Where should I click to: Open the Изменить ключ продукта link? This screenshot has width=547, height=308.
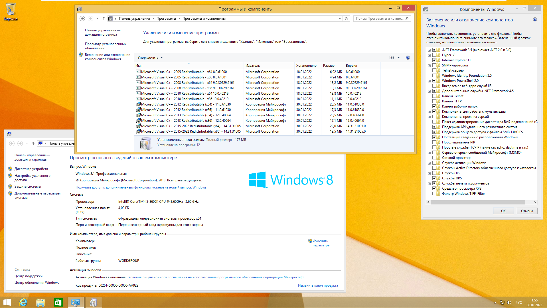tap(318, 285)
